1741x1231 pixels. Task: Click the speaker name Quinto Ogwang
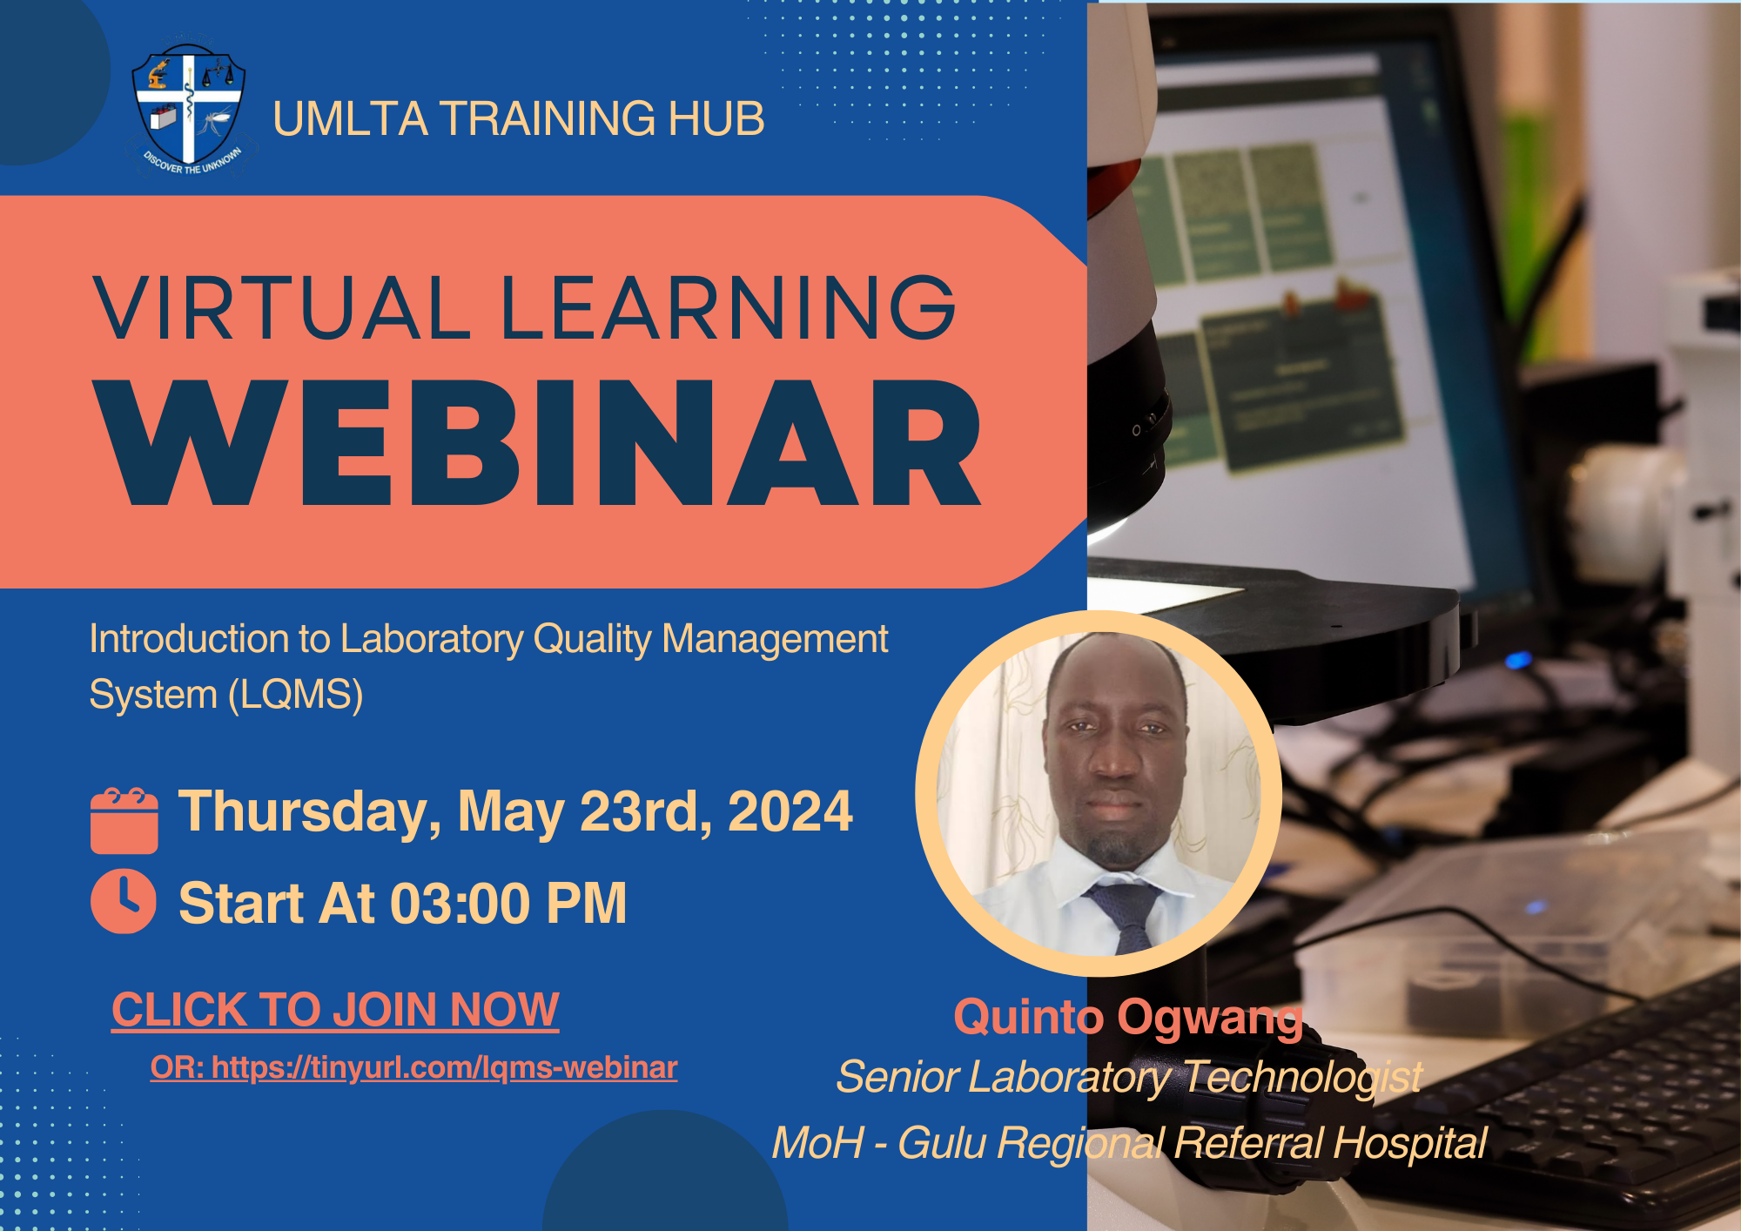pyautogui.click(x=1128, y=1018)
